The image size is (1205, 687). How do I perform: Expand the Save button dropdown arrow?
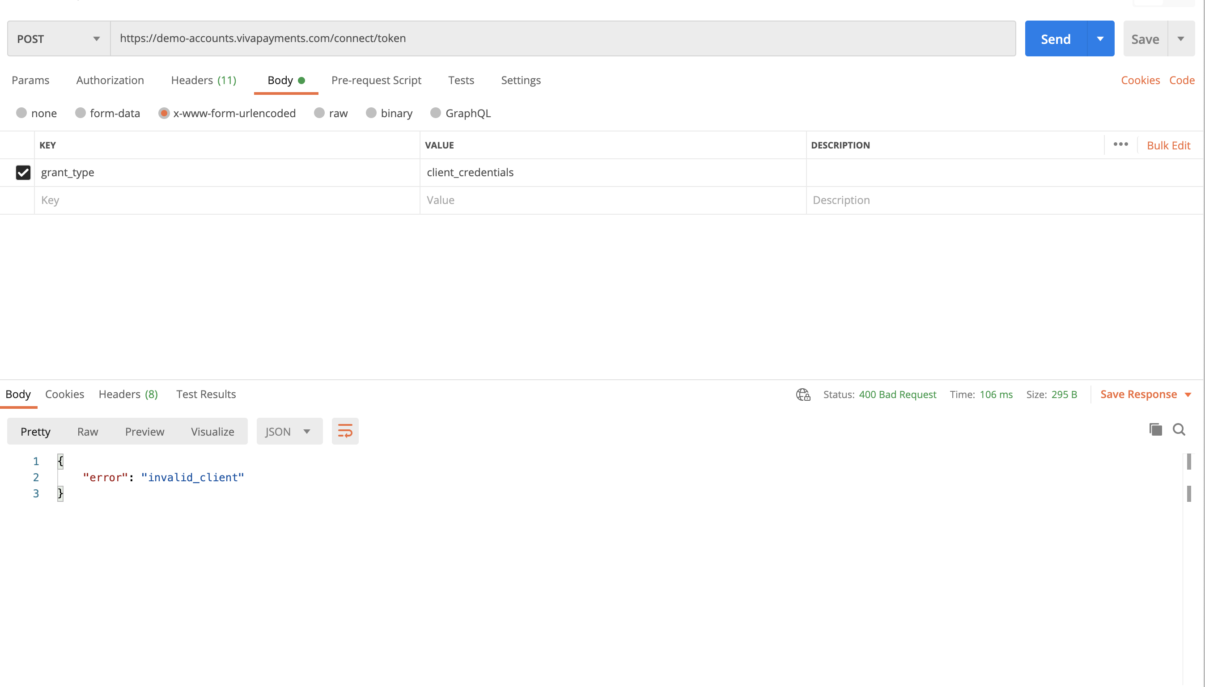pyautogui.click(x=1181, y=39)
